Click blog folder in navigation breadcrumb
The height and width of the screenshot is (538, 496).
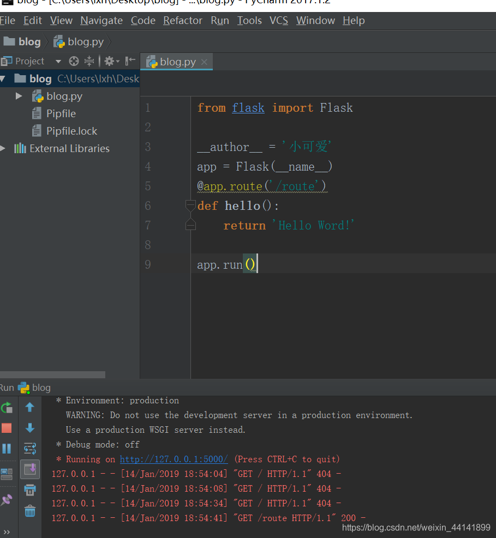(x=22, y=42)
